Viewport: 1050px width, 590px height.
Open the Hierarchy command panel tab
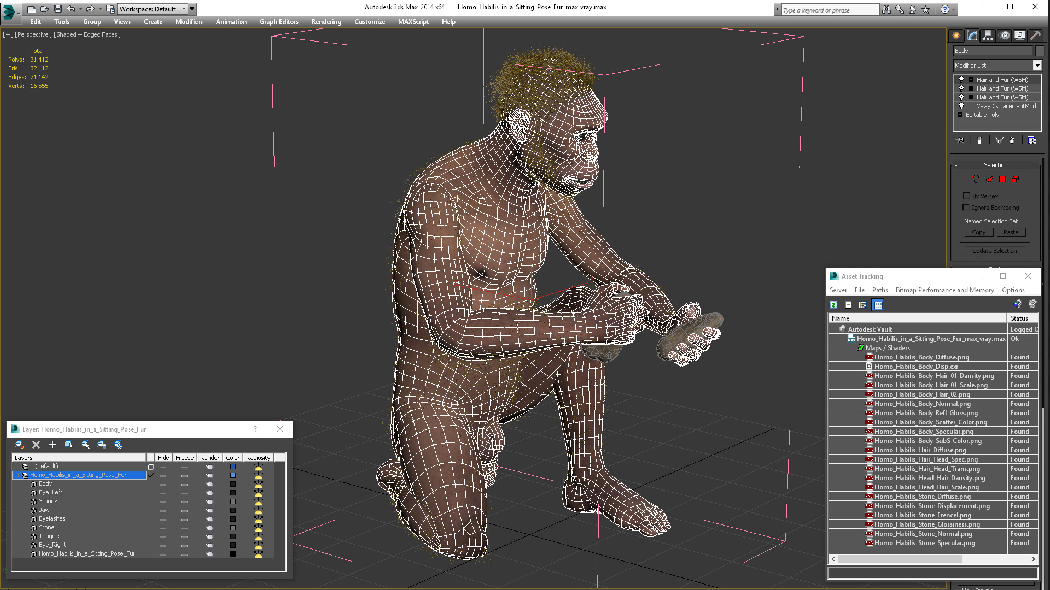pos(988,36)
